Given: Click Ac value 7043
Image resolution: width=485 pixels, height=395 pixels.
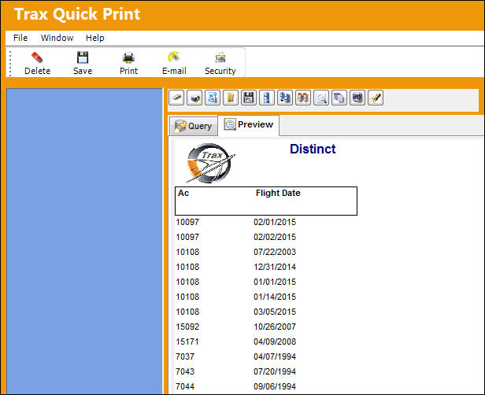Looking at the screenshot, I should point(185,371).
